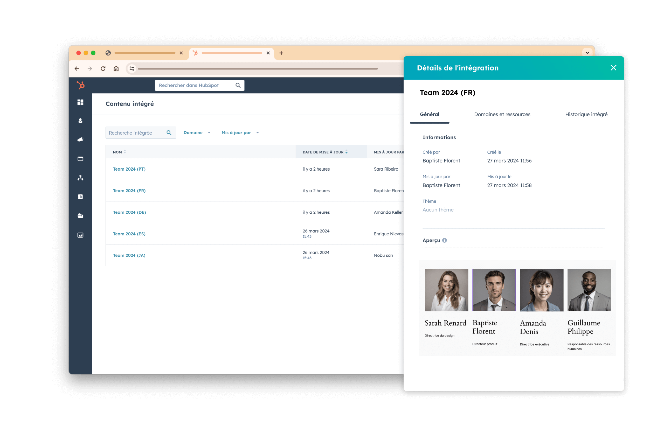Open the files folder icon in sidebar
The height and width of the screenshot is (433, 664).
[80, 216]
